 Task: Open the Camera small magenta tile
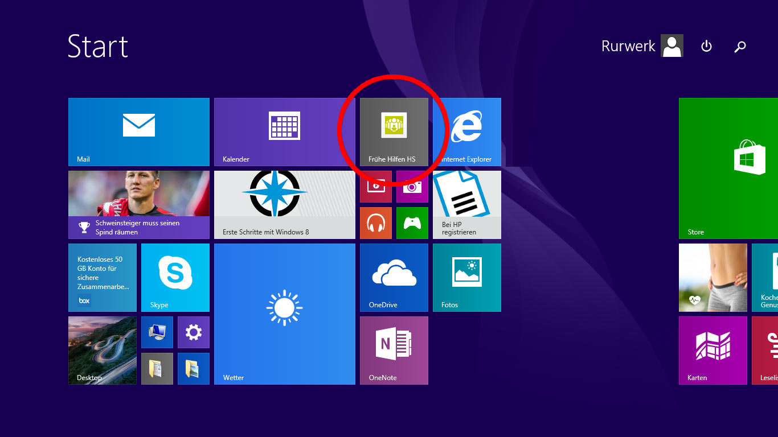click(412, 187)
